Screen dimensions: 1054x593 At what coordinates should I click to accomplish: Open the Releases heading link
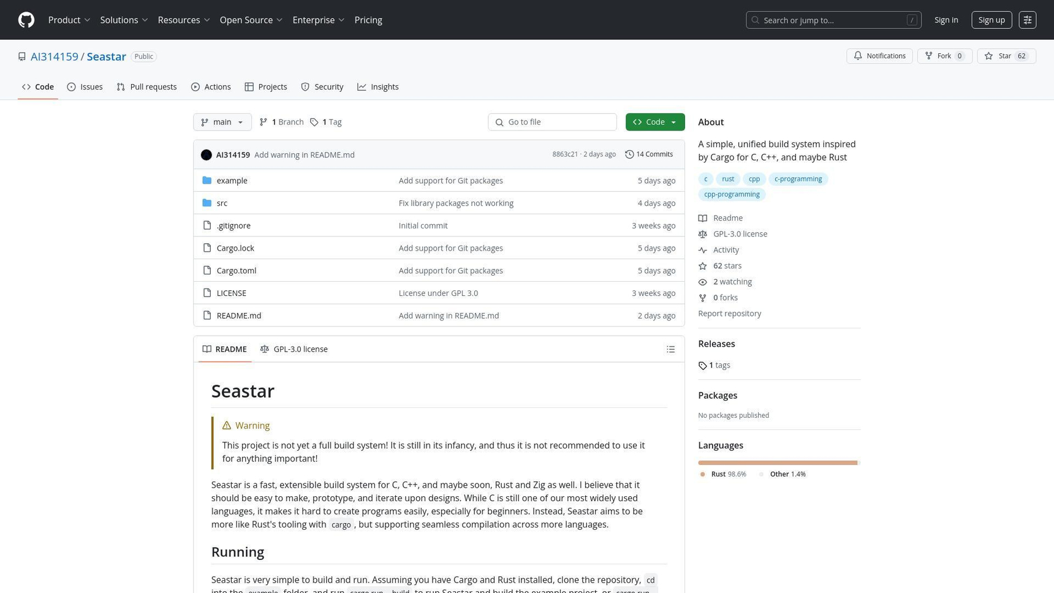[716, 344]
